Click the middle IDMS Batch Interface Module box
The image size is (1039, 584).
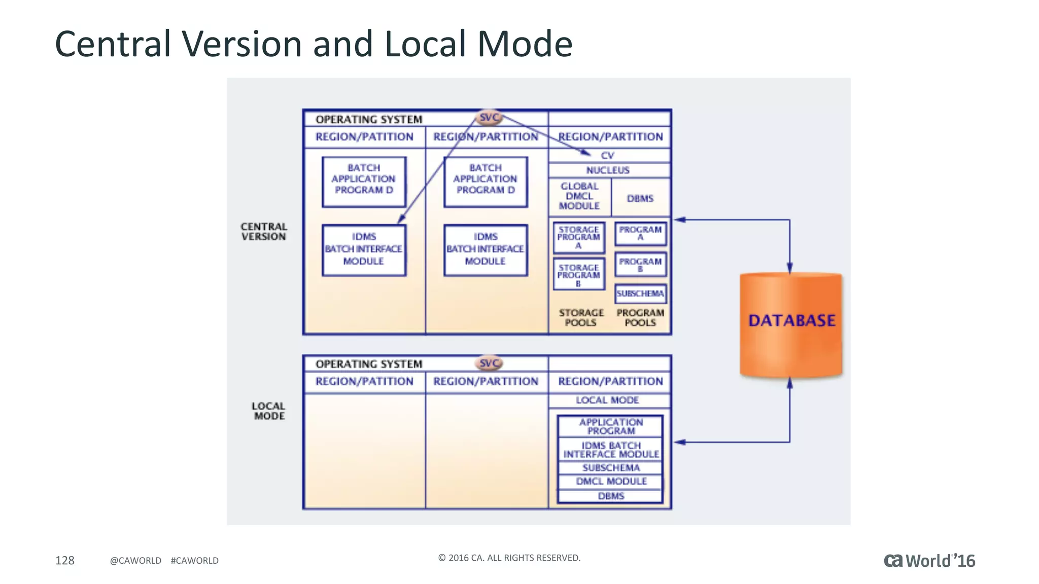tap(486, 249)
